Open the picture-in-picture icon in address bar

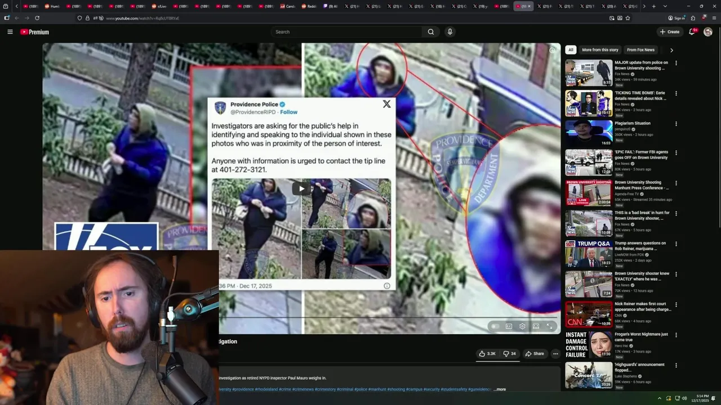(612, 18)
